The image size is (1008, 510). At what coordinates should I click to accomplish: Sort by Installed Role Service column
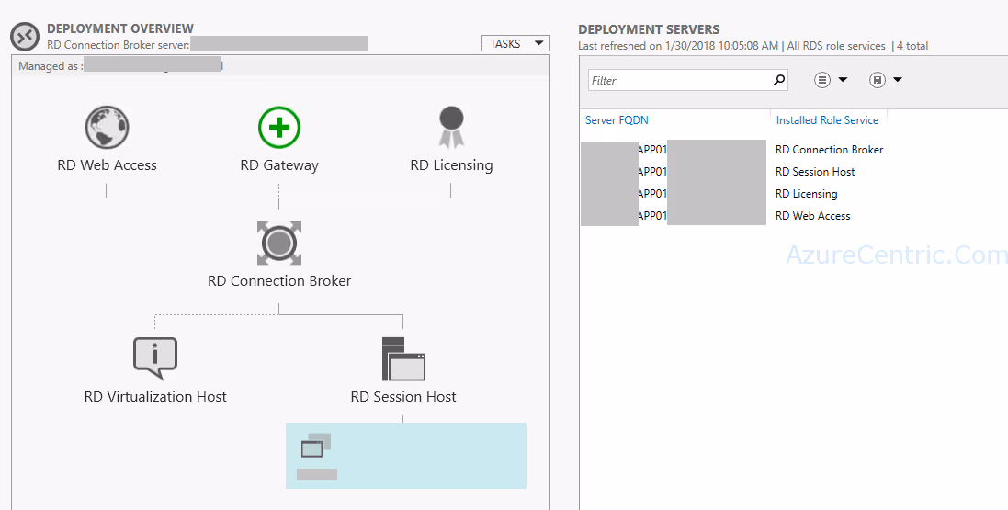click(827, 120)
